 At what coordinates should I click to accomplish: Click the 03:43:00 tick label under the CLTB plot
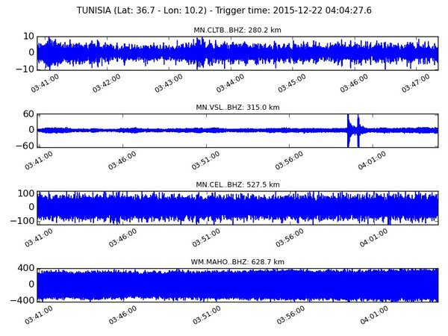pos(169,83)
